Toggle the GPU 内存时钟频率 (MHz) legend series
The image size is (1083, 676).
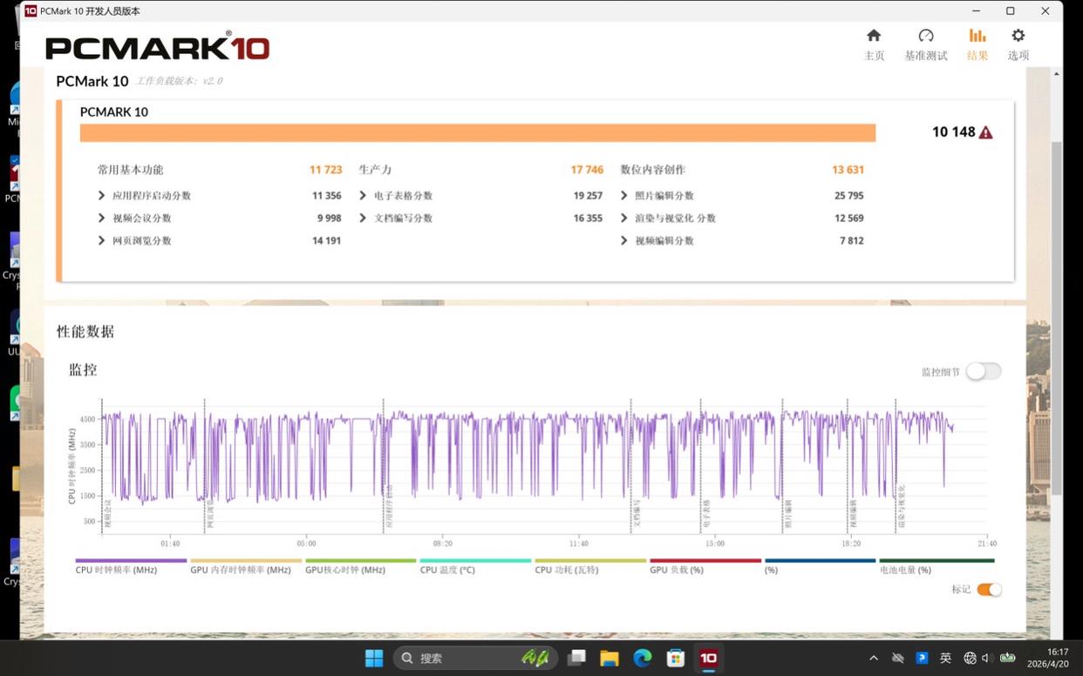245,566
